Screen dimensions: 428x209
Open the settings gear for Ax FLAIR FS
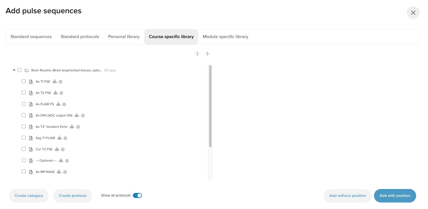click(64, 104)
